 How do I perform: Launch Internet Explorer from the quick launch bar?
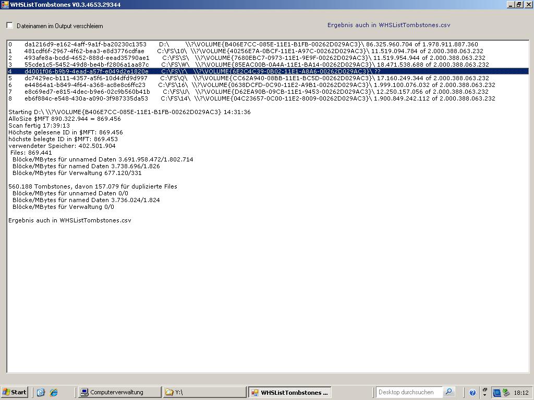click(x=53, y=392)
